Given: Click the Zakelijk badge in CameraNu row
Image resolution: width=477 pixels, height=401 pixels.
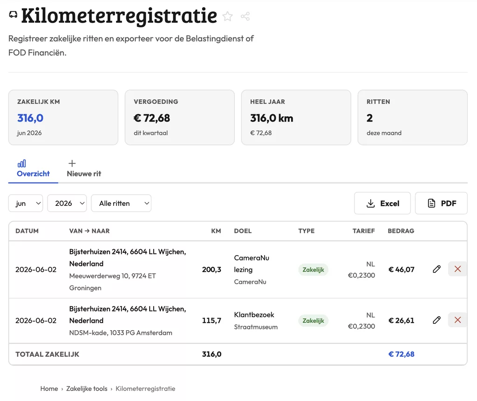Looking at the screenshot, I should pos(313,270).
